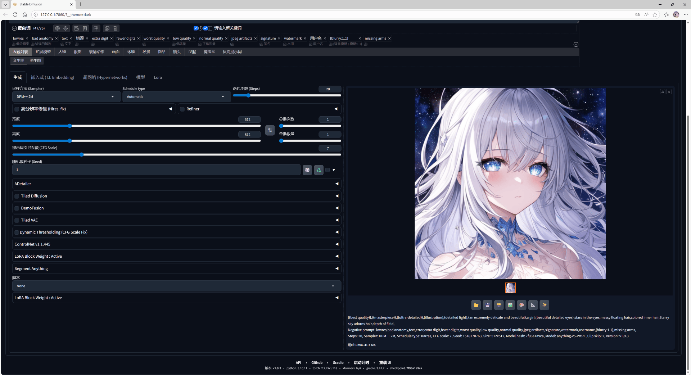
Task: Reuse last seed with the recycle icon
Action: click(x=319, y=170)
